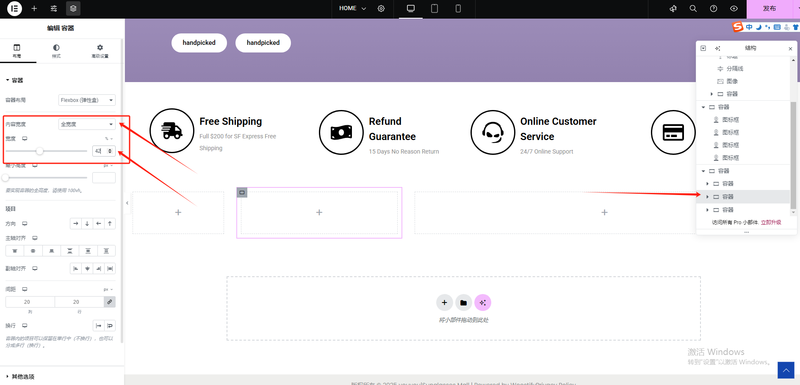Toggle the structure layers icon
The height and width of the screenshot is (385, 800).
[x=73, y=8]
